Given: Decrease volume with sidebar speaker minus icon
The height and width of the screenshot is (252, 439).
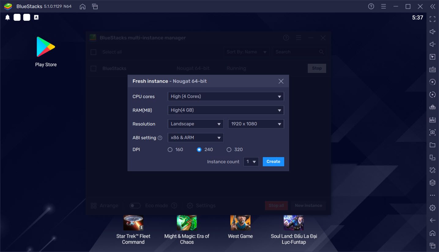Looking at the screenshot, I should coord(432,44).
